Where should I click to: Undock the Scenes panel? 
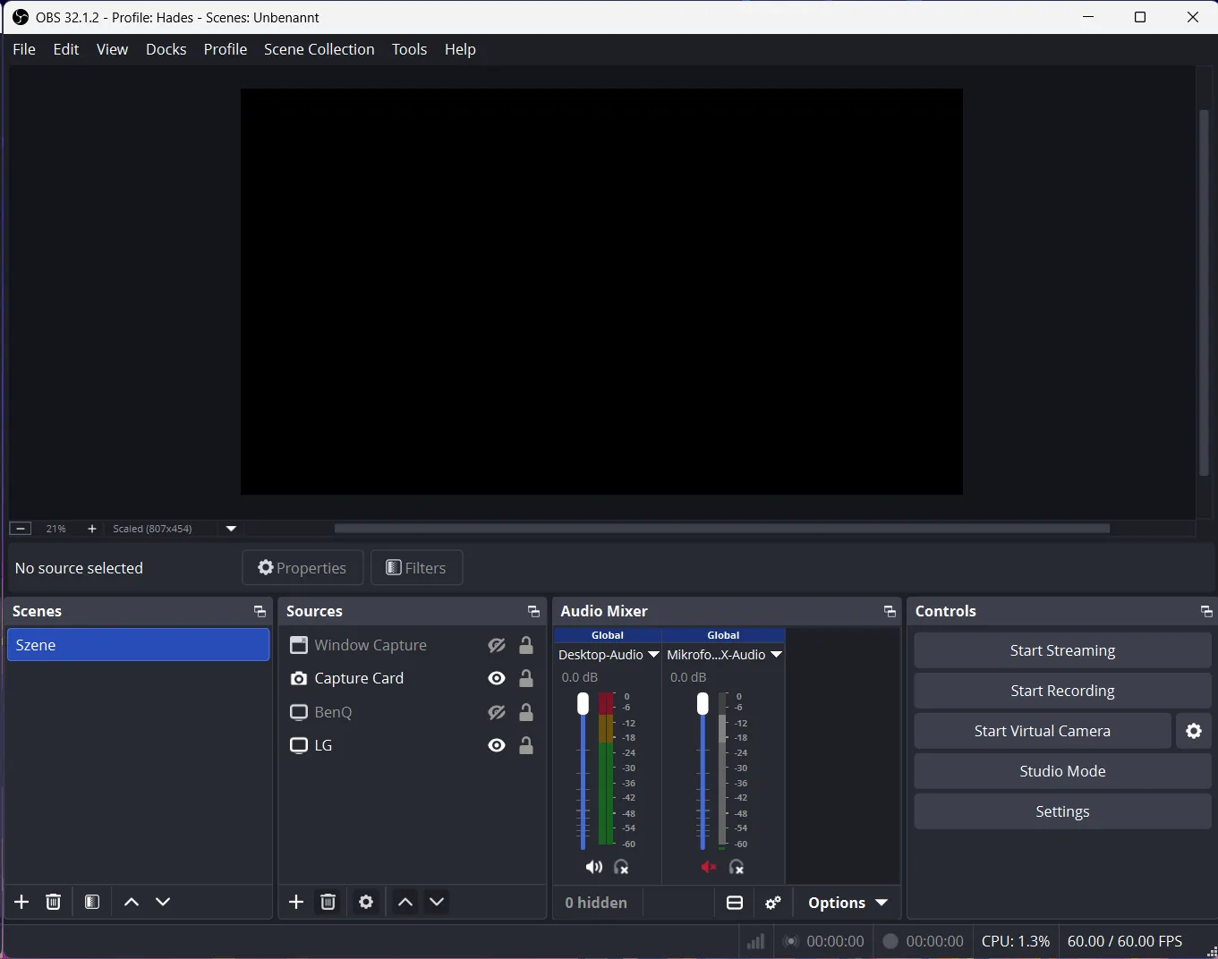260,612
